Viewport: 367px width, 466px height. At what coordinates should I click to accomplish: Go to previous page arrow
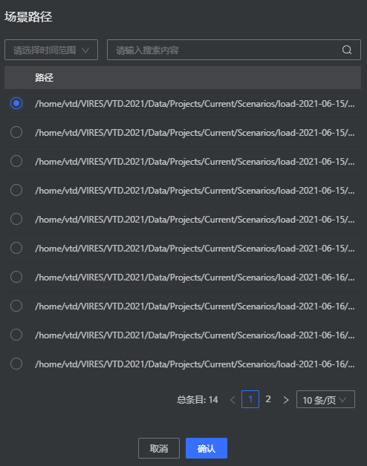pos(233,400)
